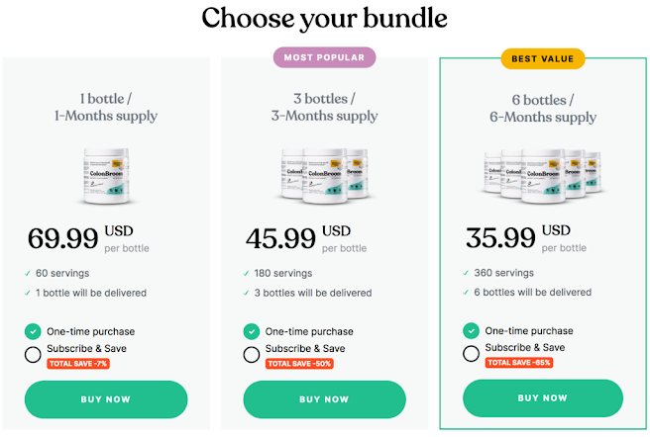Click Buy Now under the 45.99 USD bundle
The image size is (650, 437).
point(324,399)
